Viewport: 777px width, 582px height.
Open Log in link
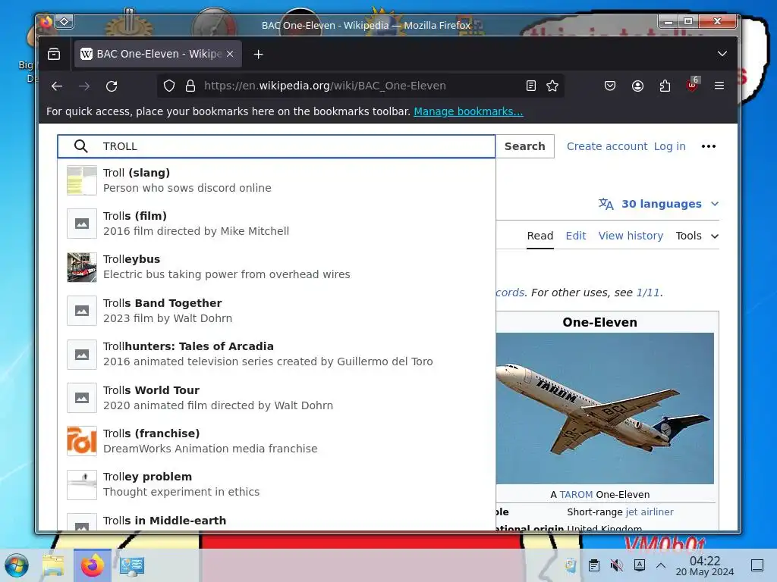669,146
